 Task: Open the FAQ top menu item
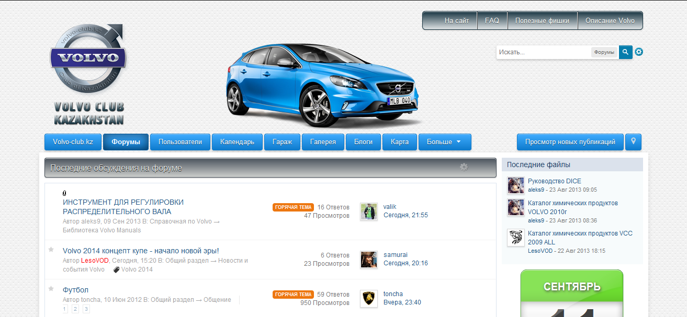(492, 21)
